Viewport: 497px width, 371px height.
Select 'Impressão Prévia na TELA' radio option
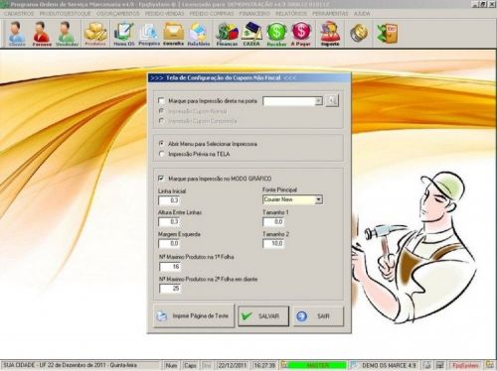[x=161, y=154]
